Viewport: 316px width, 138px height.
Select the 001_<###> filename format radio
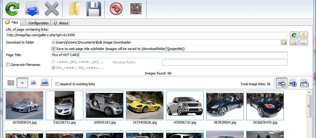(x=53, y=68)
